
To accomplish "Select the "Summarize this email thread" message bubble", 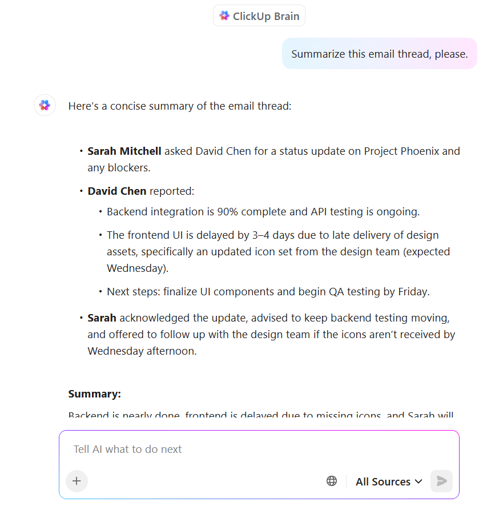I will (380, 54).
